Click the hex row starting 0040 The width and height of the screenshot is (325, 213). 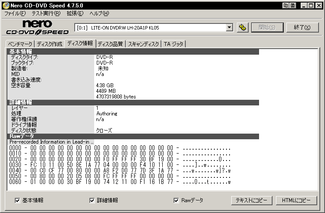[120, 170]
